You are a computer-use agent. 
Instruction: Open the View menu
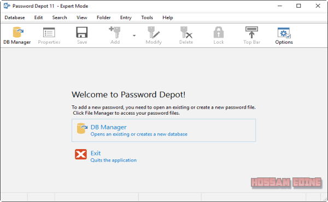tap(82, 17)
